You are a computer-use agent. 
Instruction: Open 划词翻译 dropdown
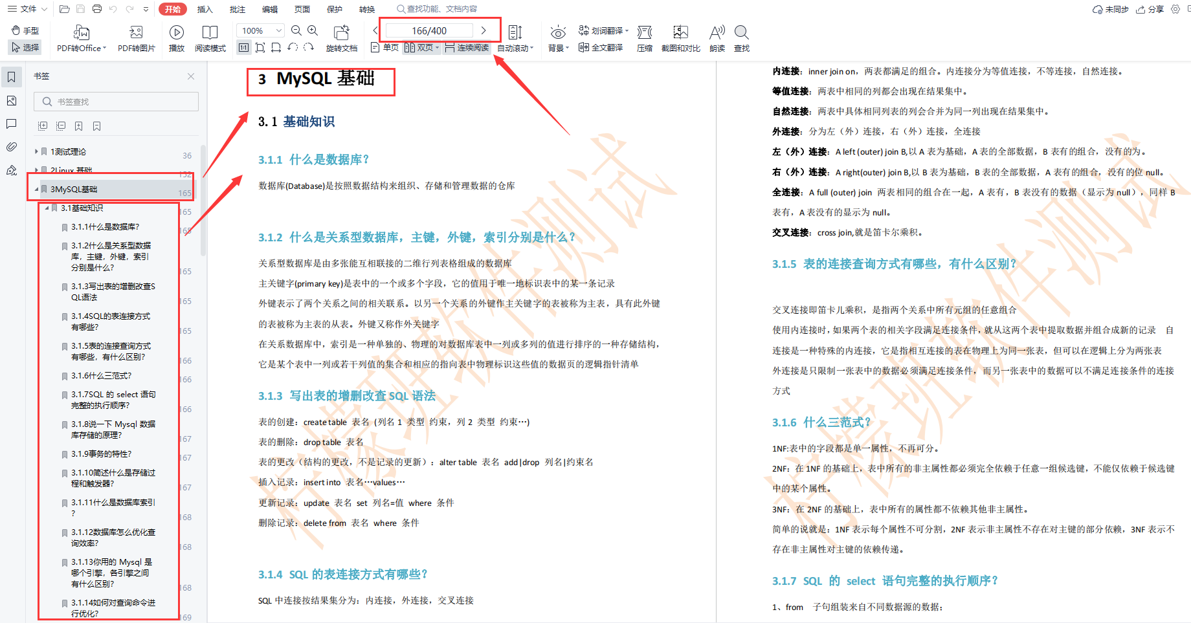[x=603, y=30]
